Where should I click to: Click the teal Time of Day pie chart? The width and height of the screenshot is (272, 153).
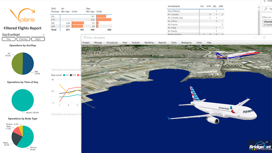point(23,100)
